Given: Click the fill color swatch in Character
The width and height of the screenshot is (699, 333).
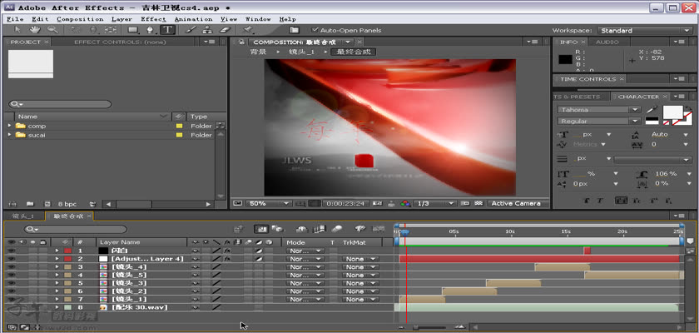Looking at the screenshot, I should (x=672, y=112).
